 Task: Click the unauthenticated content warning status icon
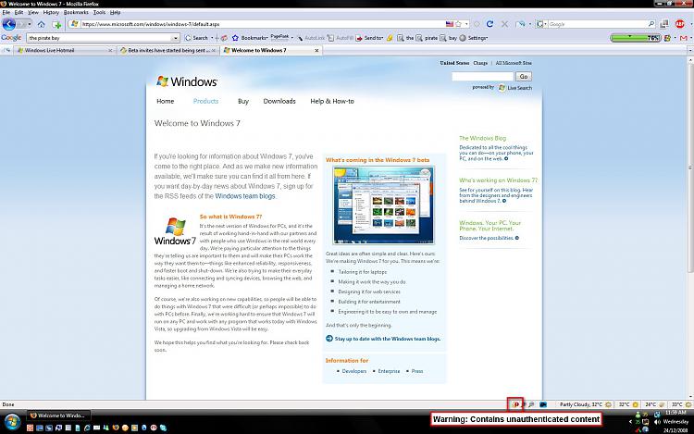pos(515,404)
